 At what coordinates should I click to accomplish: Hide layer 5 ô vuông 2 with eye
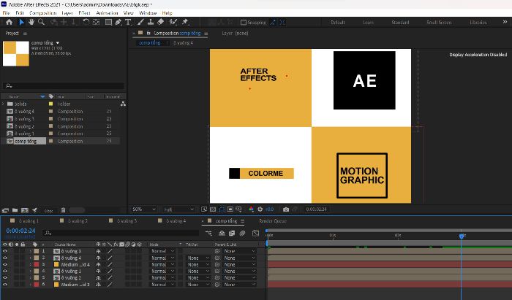tap(5, 278)
